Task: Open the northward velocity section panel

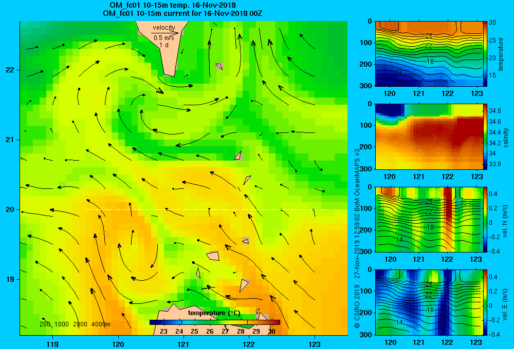Action: (429, 219)
